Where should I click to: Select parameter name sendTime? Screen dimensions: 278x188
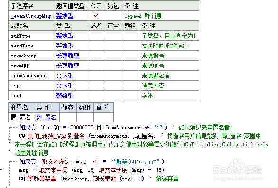(x=22, y=46)
